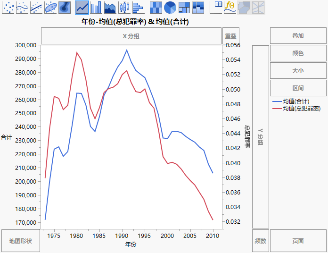This screenshot has height=253, width=328.
Task: Click the 年份 x-axis label
Action: coord(131,245)
